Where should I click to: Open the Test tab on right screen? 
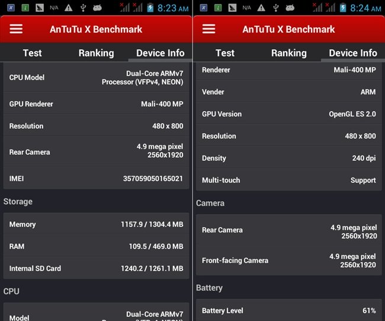coord(225,53)
